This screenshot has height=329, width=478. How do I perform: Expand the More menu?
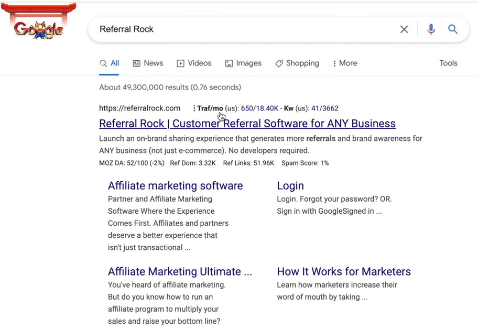[345, 63]
